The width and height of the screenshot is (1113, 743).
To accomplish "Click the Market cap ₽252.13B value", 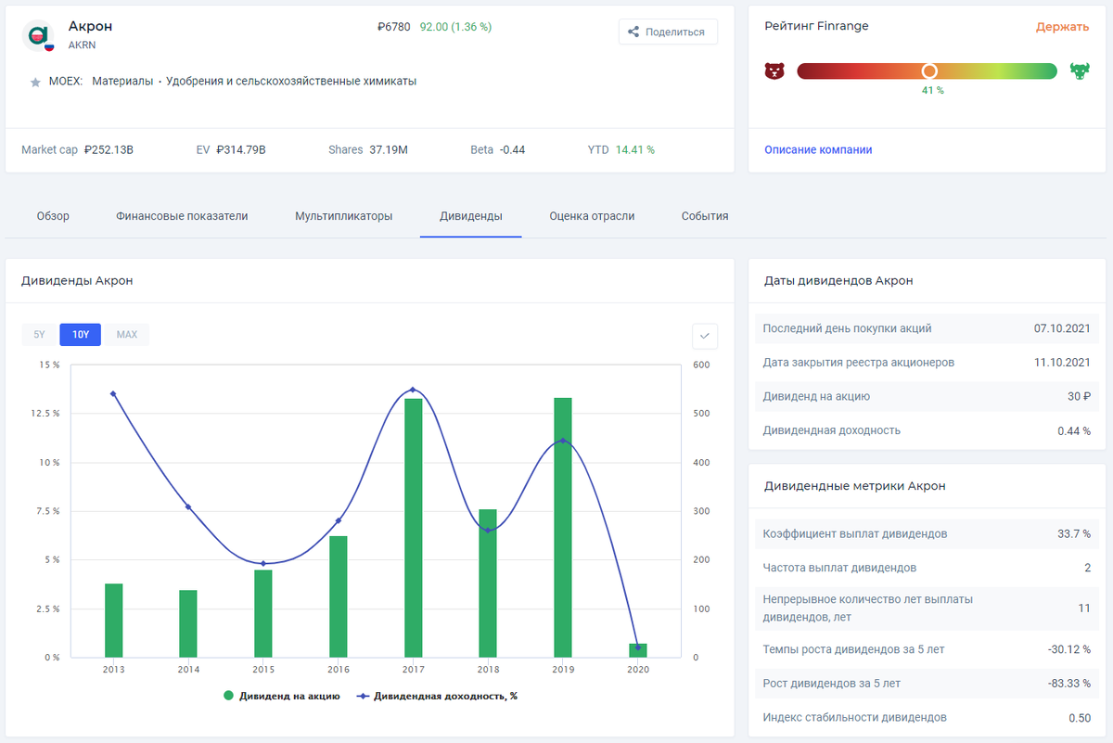I will 109,149.
